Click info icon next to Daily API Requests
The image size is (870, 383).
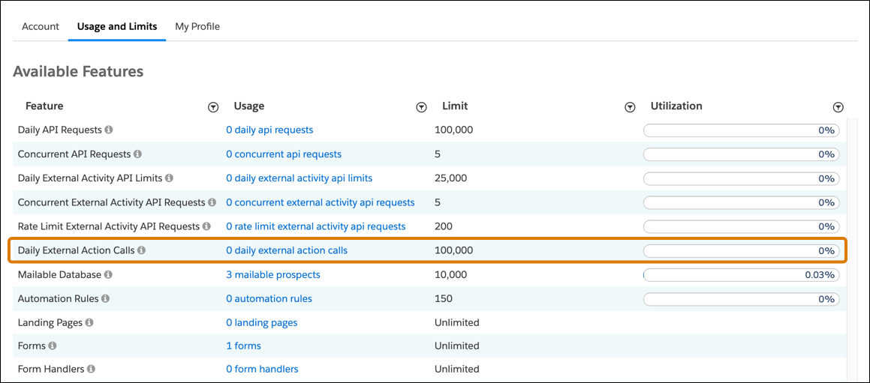tap(109, 130)
